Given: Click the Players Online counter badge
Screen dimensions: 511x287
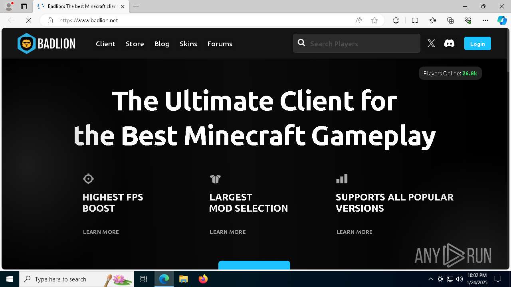Looking at the screenshot, I should tap(450, 73).
